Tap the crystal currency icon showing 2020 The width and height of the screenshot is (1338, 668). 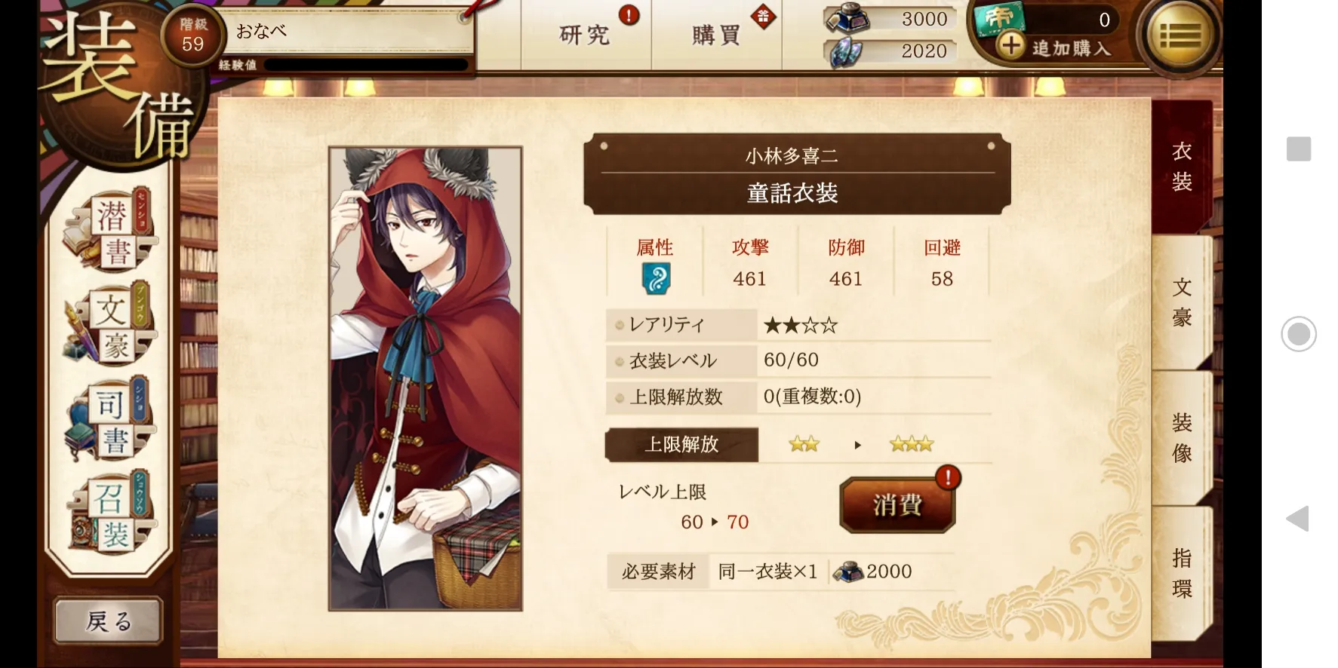[847, 52]
